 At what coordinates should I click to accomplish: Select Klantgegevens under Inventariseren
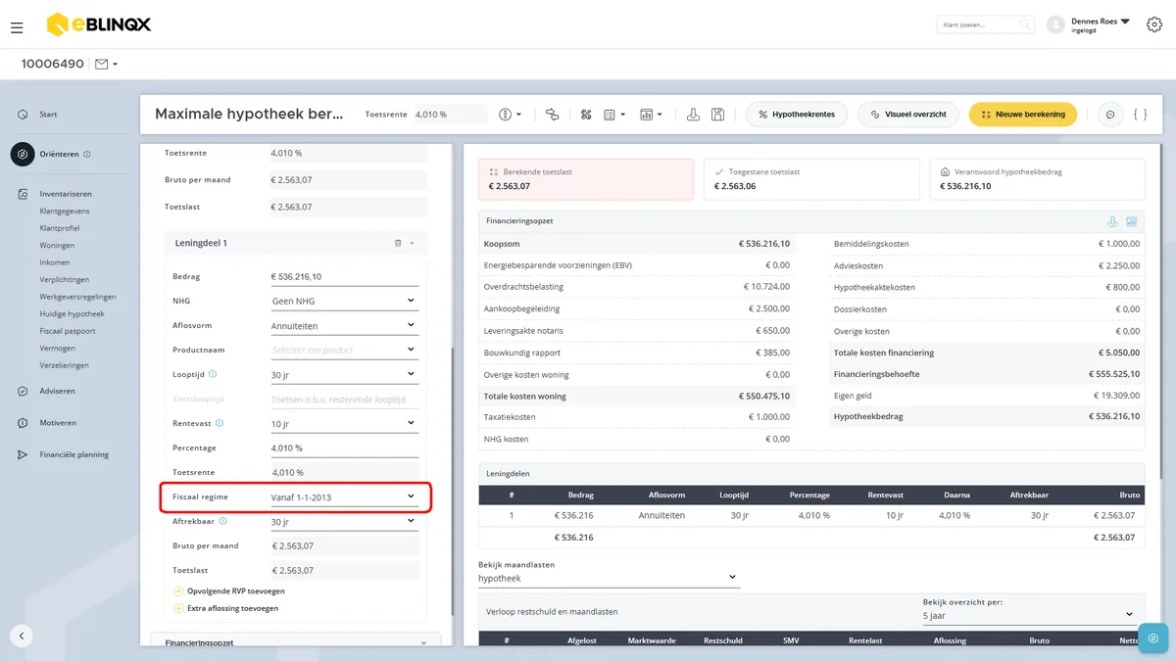(x=65, y=211)
